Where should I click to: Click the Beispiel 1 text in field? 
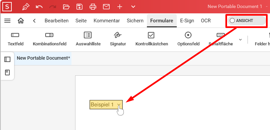point(102,105)
